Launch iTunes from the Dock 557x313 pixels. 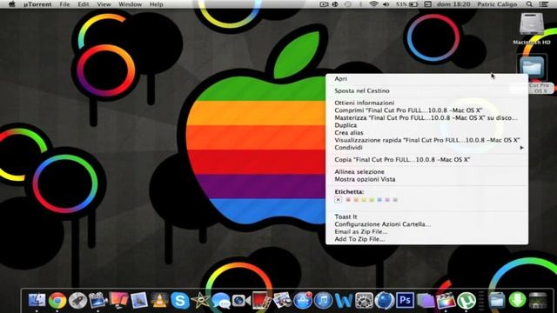pyautogui.click(x=323, y=301)
